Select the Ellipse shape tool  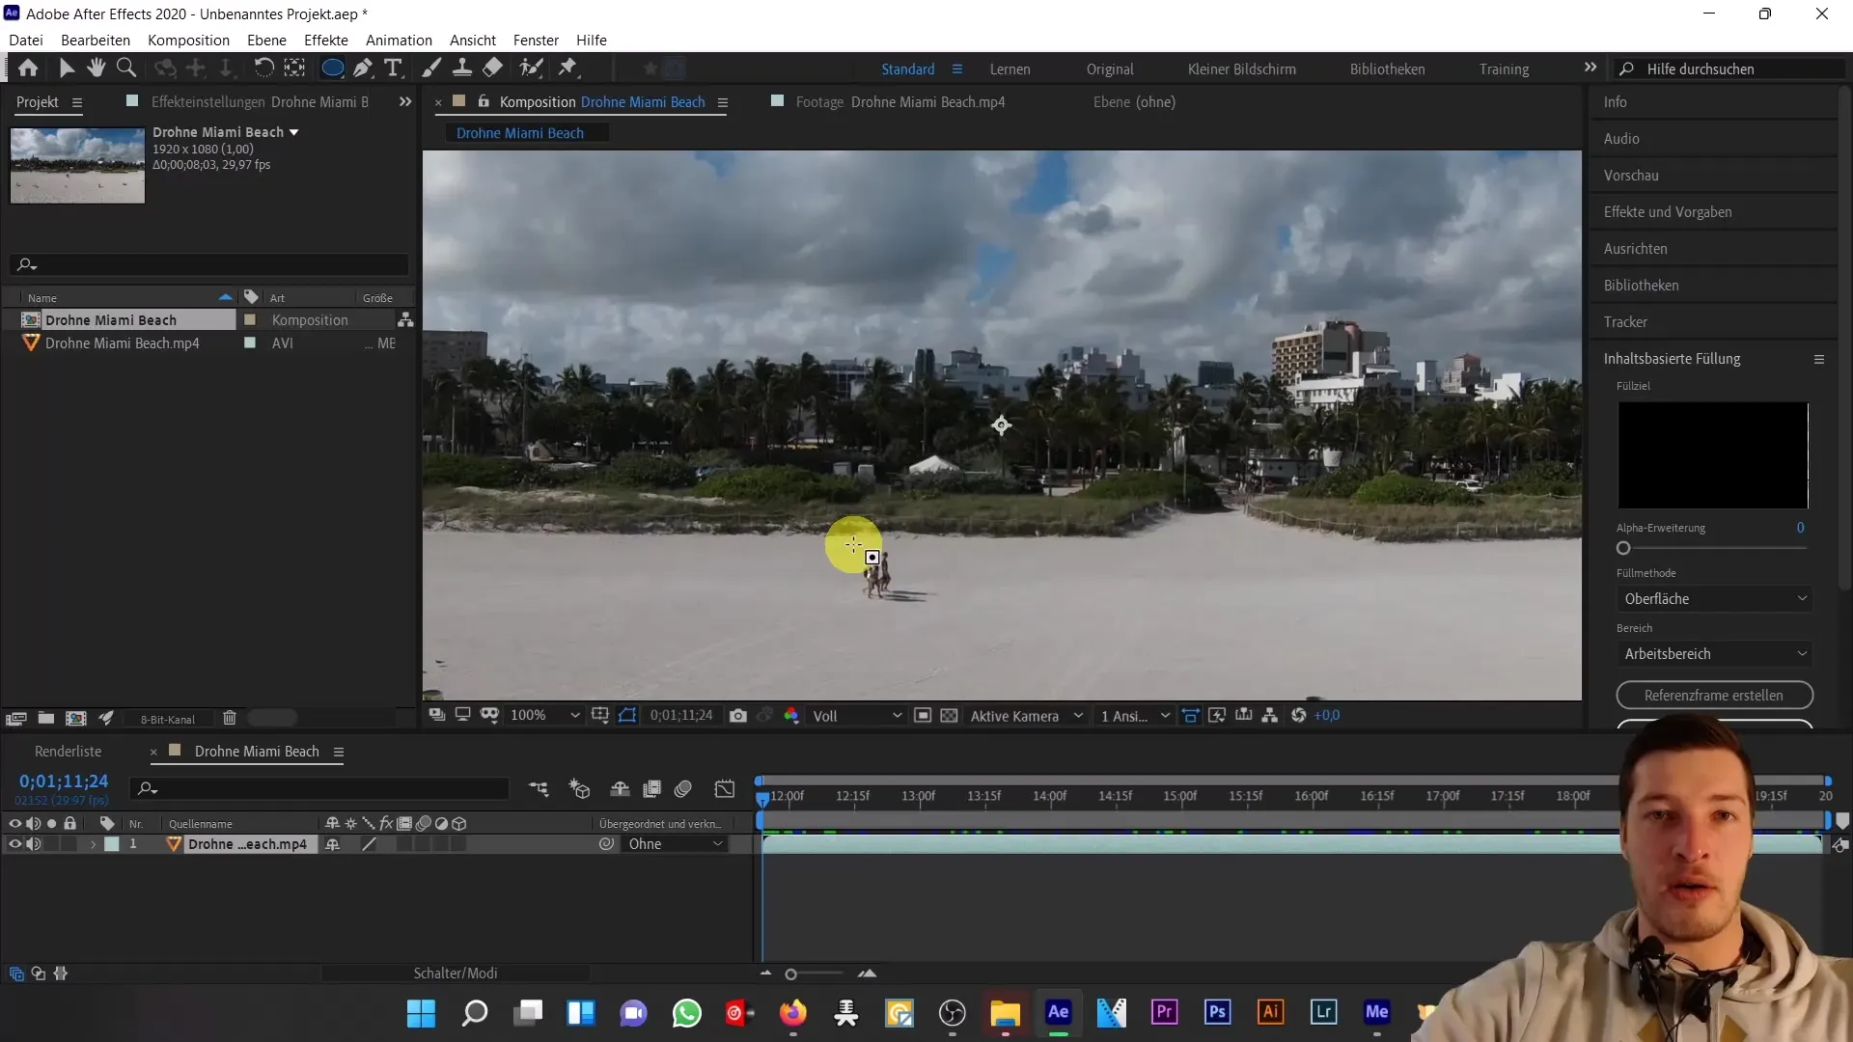[331, 69]
